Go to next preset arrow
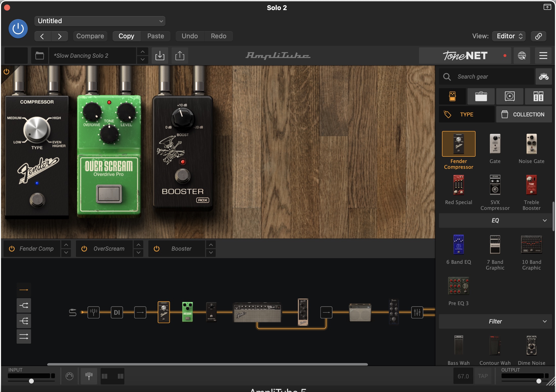 click(x=60, y=36)
